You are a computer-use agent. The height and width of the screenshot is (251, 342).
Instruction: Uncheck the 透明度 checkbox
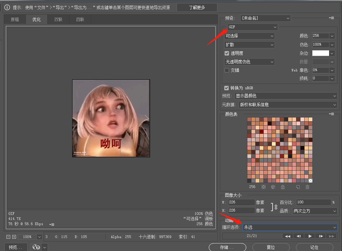[227, 53]
